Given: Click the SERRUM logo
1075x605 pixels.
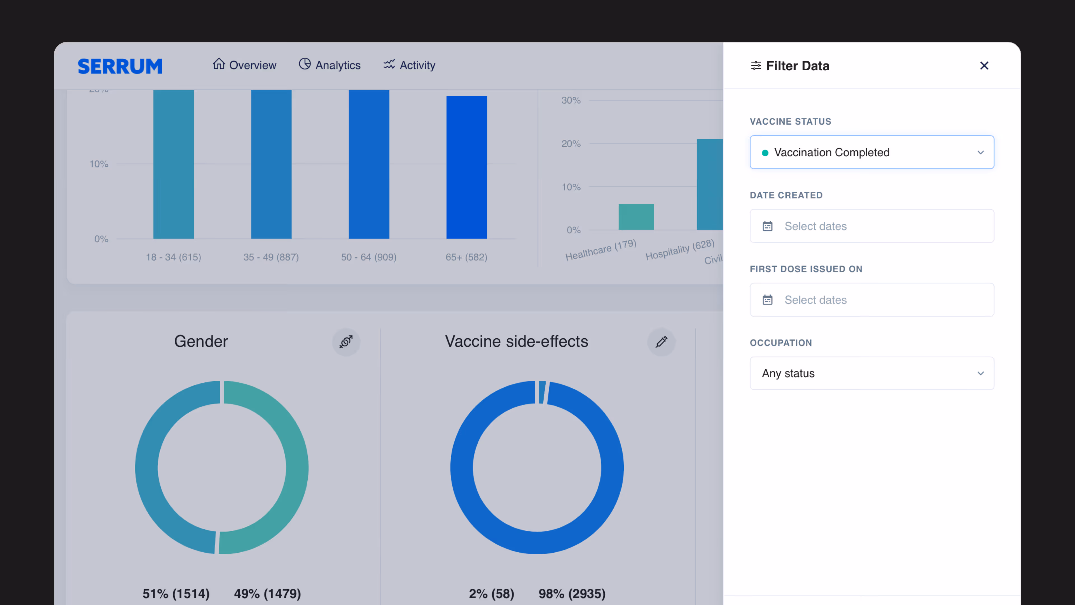Looking at the screenshot, I should (120, 66).
